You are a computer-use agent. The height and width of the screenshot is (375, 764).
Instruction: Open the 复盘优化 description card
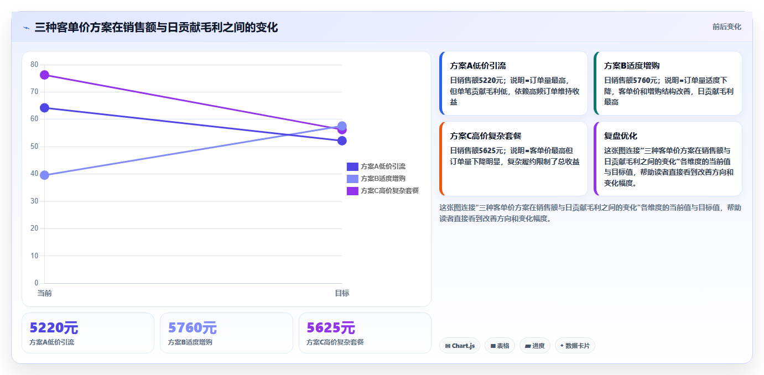tap(668, 159)
